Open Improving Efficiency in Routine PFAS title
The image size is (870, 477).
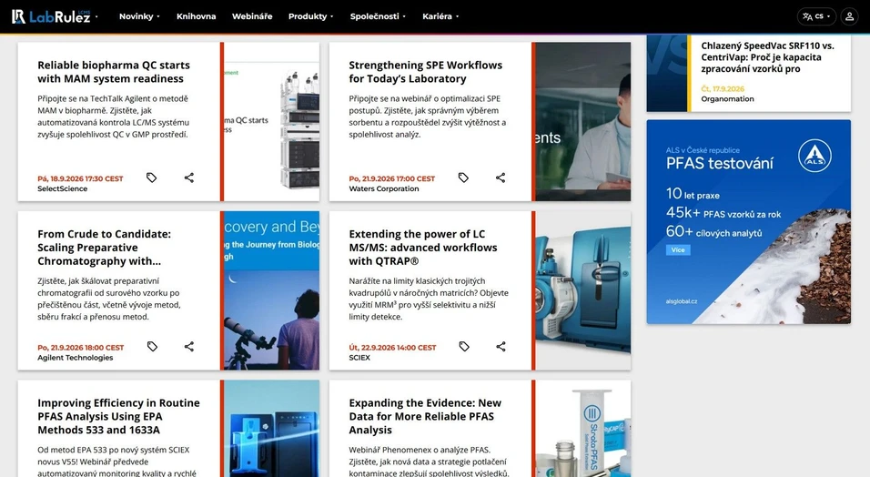coord(118,416)
